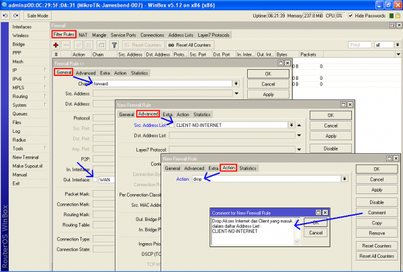Open Queues in the sidebar menu
Image resolution: width=403 pixels, height=272 pixels.
pyautogui.click(x=19, y=114)
